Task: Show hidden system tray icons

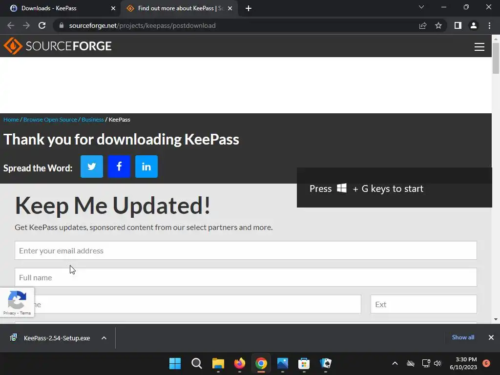Action: [395, 363]
